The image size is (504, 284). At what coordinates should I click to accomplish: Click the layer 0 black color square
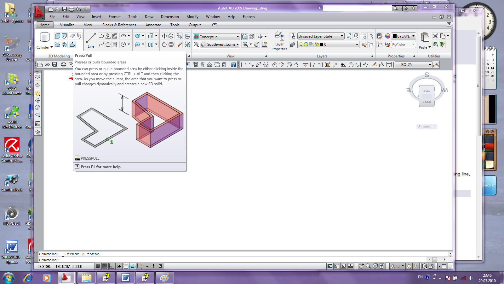pos(321,44)
